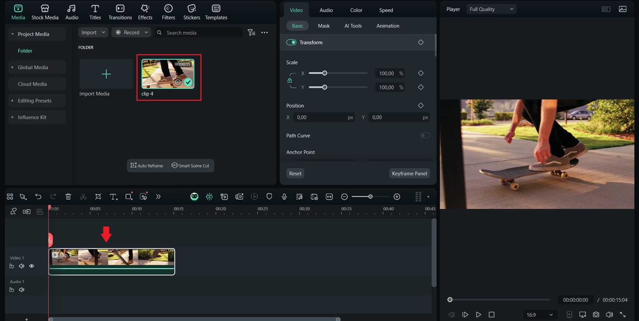Click the AI eraser tool with dashed outline

pyautogui.click(x=143, y=196)
